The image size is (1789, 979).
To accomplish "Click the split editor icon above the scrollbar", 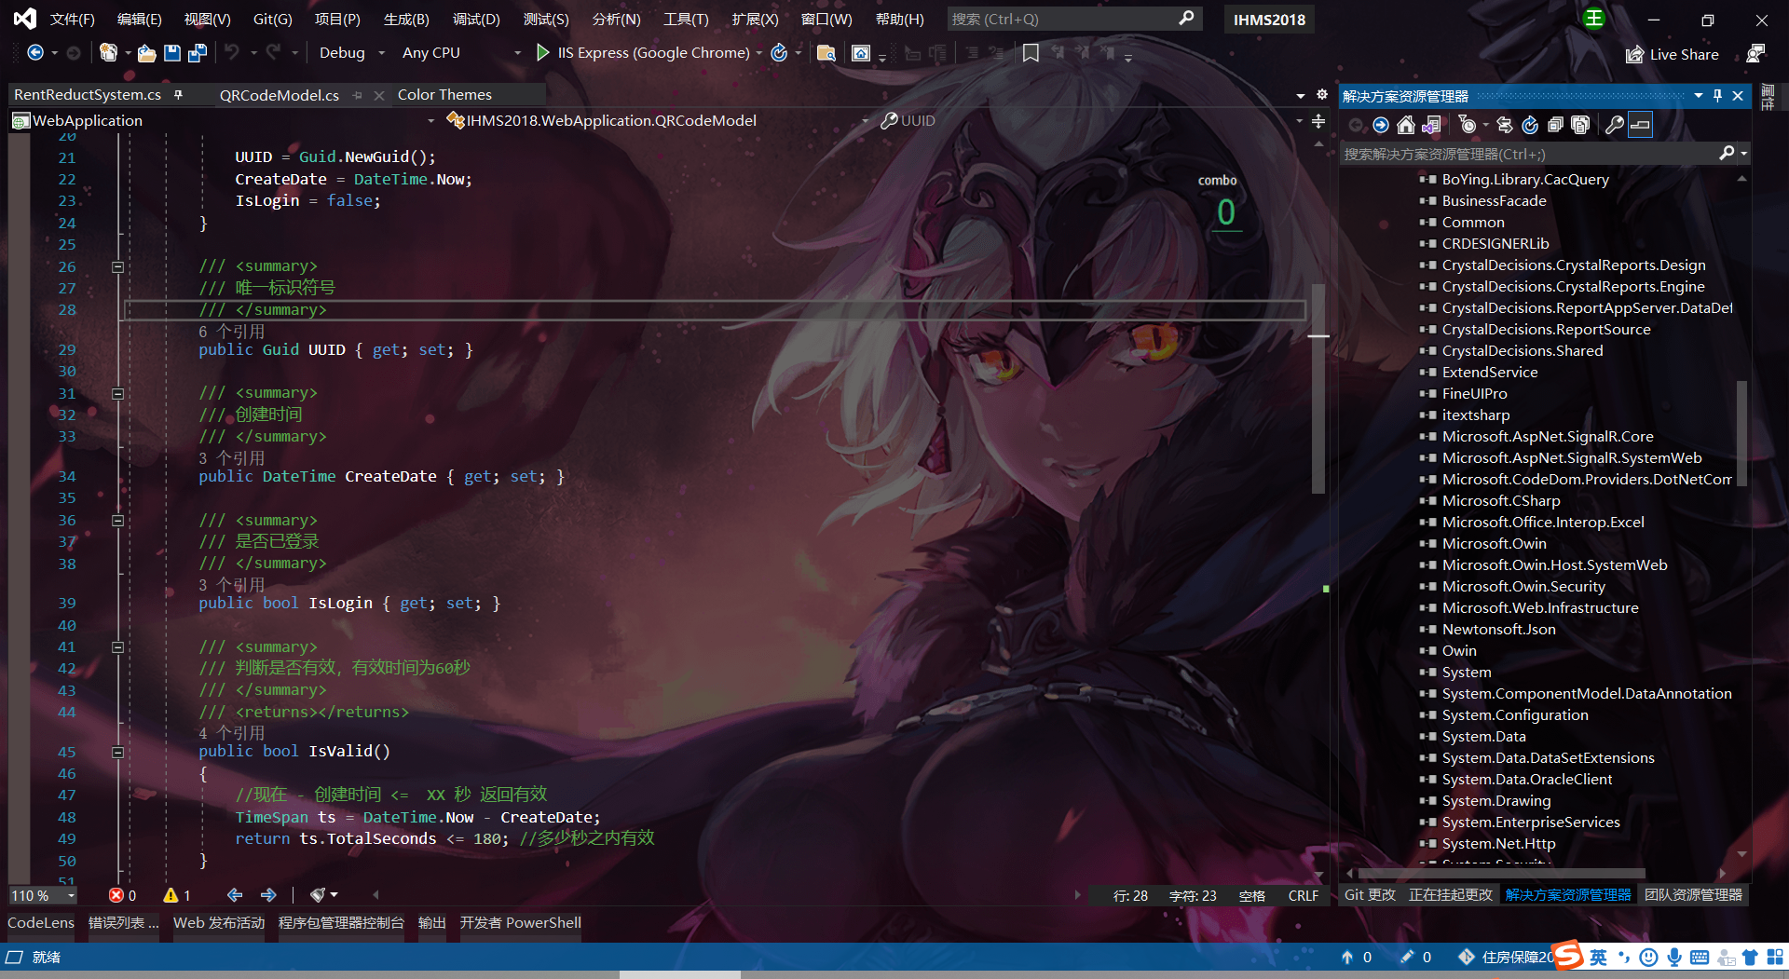I will 1318,121.
